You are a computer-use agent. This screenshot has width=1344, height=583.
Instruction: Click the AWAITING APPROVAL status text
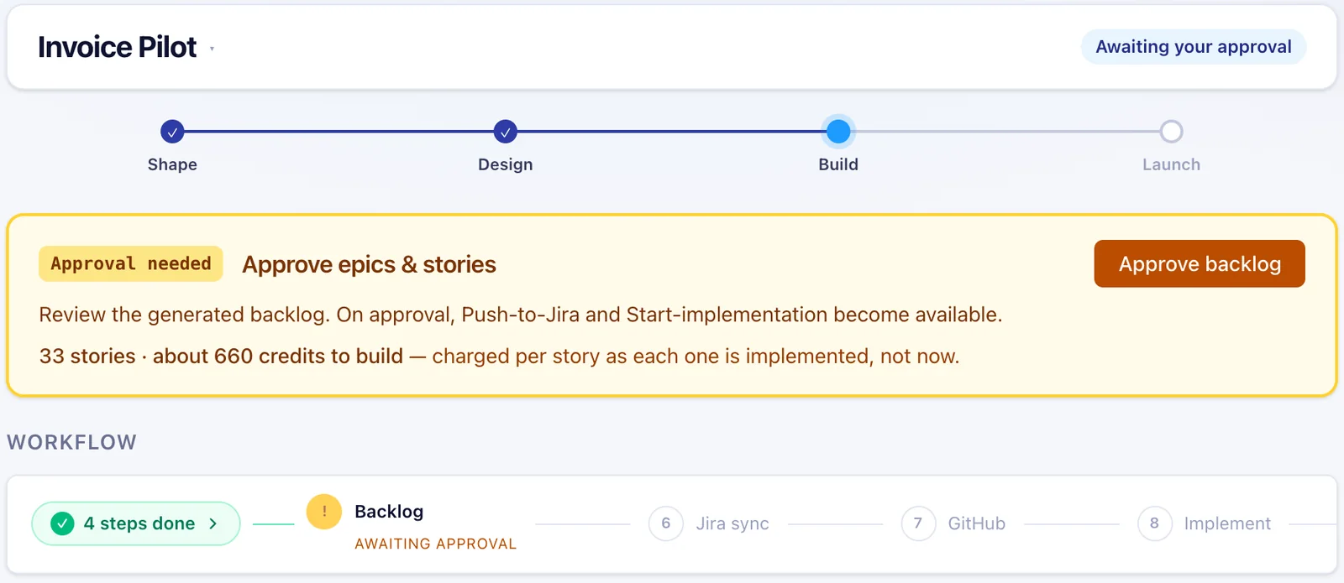pyautogui.click(x=435, y=544)
